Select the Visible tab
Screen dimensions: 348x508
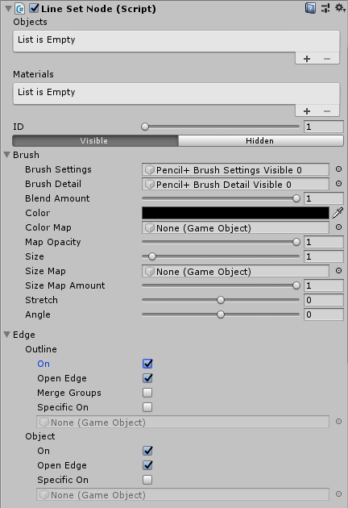95,140
